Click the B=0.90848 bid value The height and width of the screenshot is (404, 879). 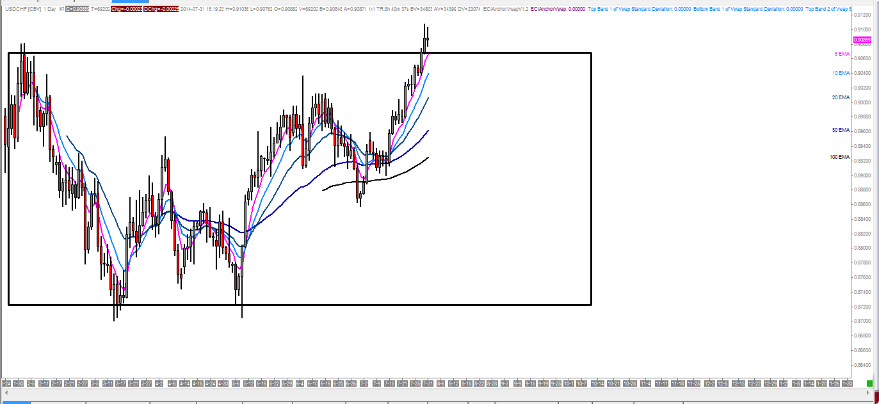(x=331, y=10)
